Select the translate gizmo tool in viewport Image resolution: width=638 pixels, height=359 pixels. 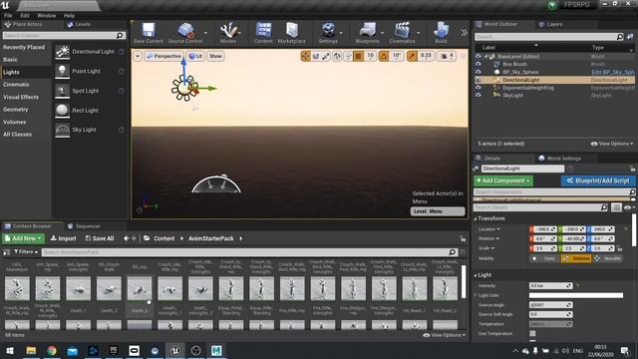pyautogui.click(x=305, y=56)
